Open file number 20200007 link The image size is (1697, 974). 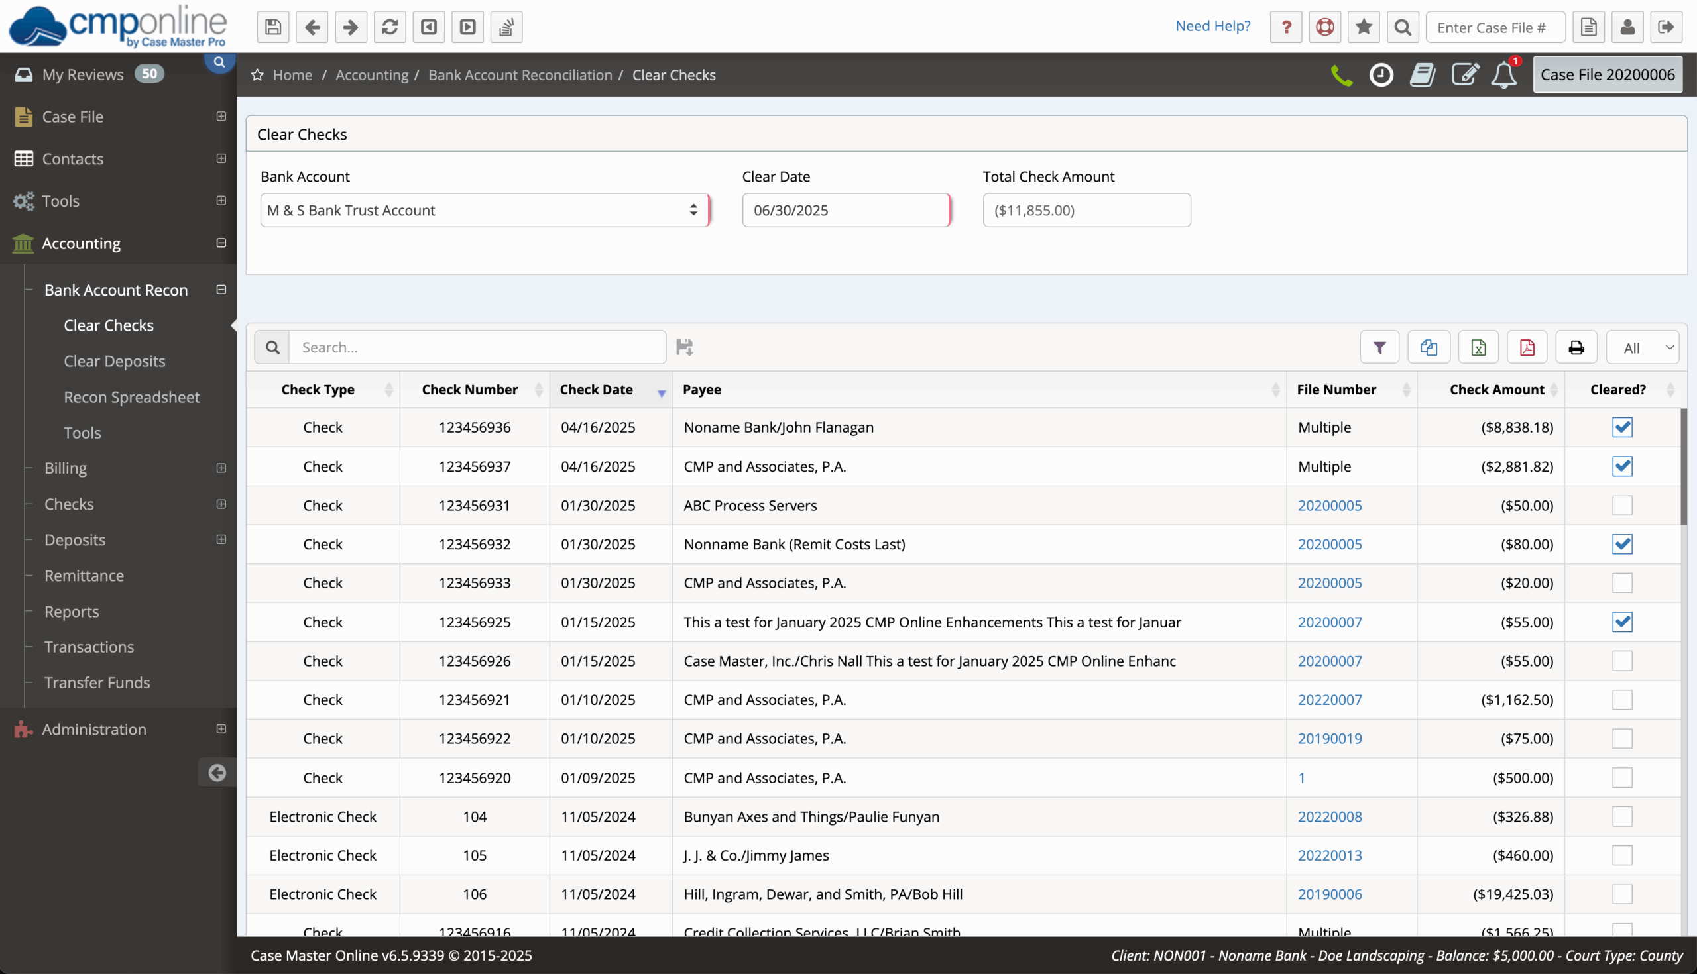1329,622
